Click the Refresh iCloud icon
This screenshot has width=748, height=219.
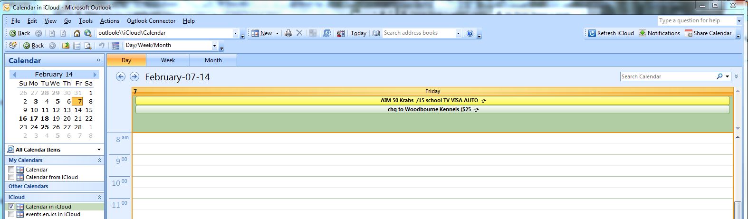click(x=592, y=33)
